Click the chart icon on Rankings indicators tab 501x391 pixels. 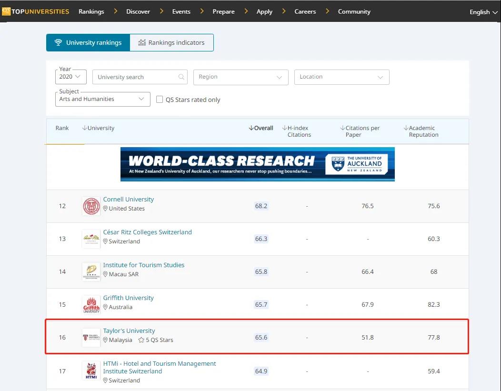pyautogui.click(x=142, y=42)
